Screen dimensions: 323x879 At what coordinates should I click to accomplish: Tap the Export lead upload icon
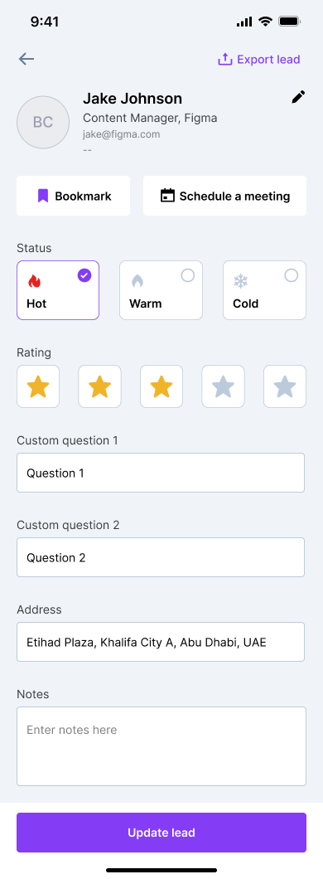pos(224,59)
